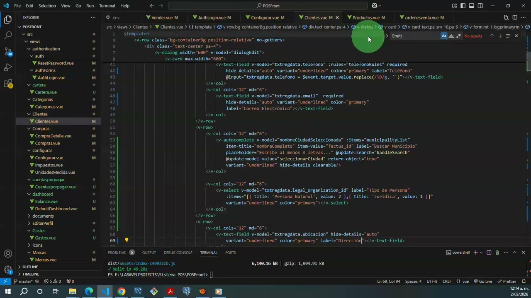Open Google Chrome from the Windows taskbar
The height and width of the screenshot is (298, 531).
(x=121, y=291)
